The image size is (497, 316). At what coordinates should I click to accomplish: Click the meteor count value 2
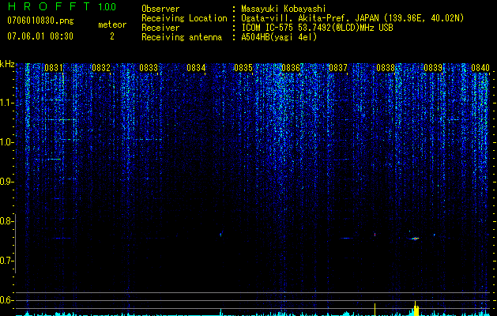point(112,36)
